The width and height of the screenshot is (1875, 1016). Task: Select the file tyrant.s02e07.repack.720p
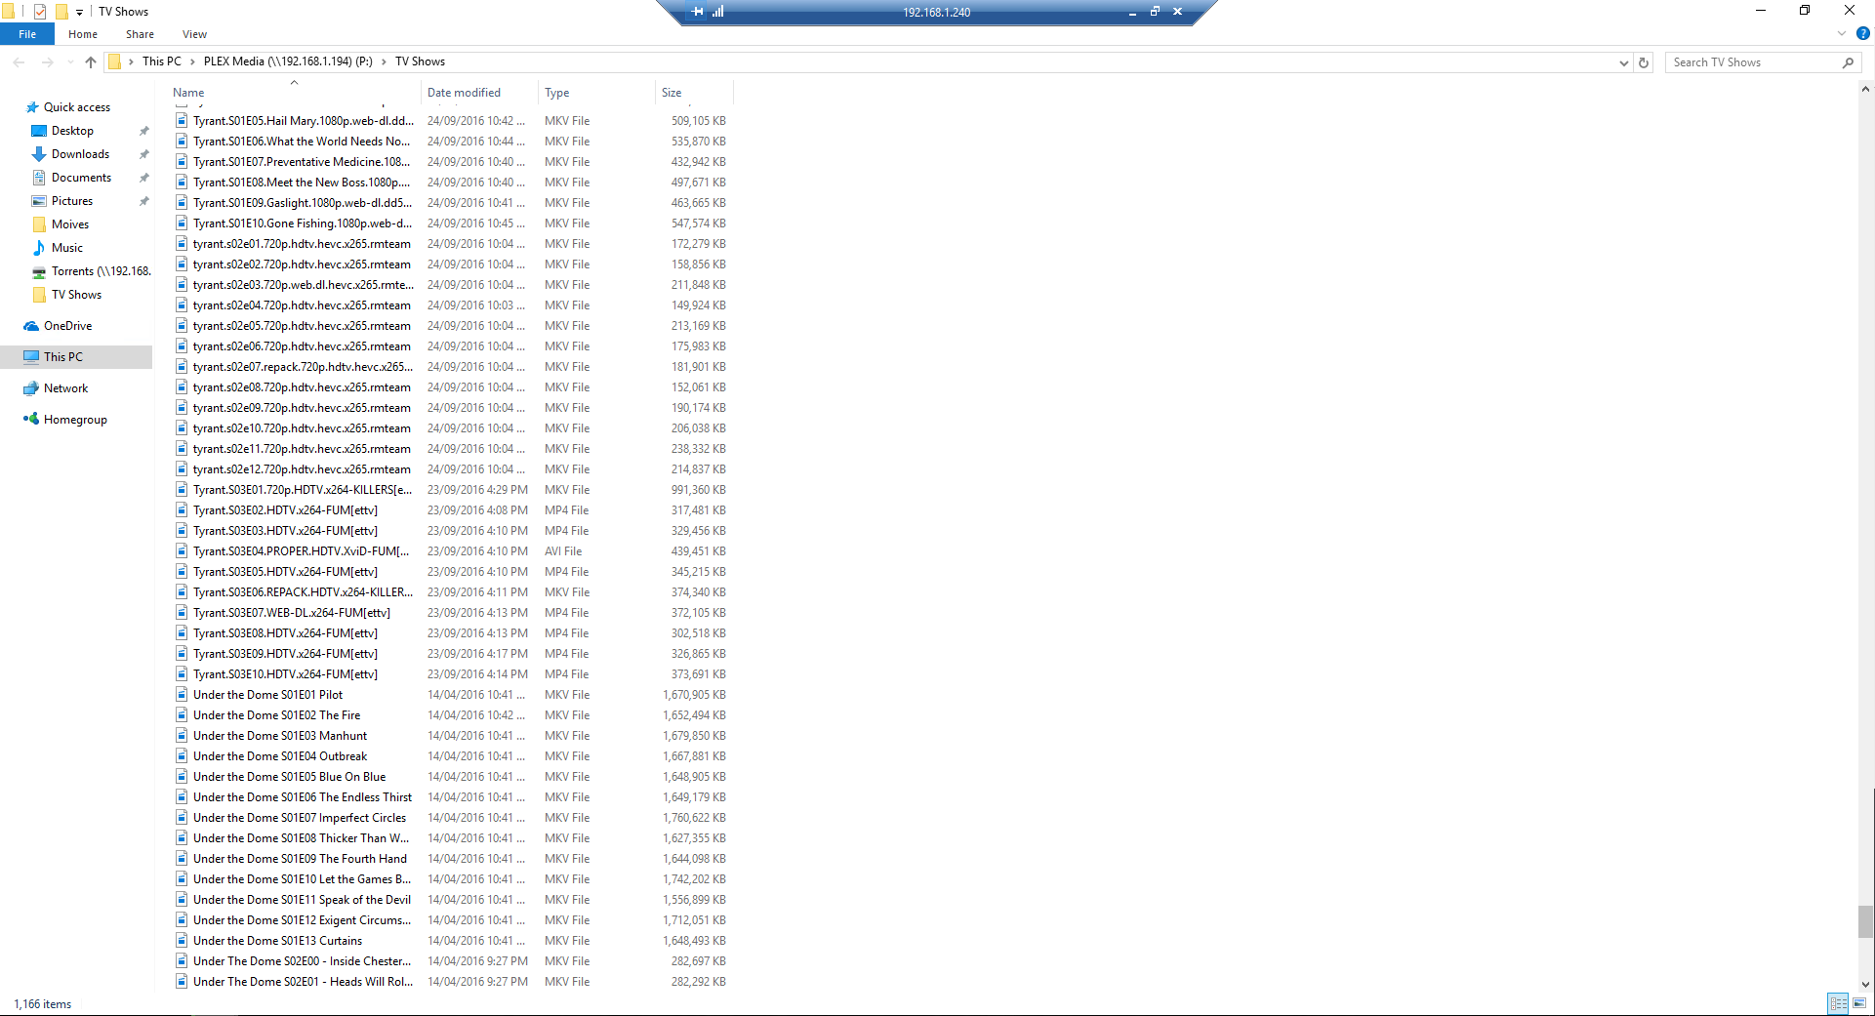click(304, 367)
